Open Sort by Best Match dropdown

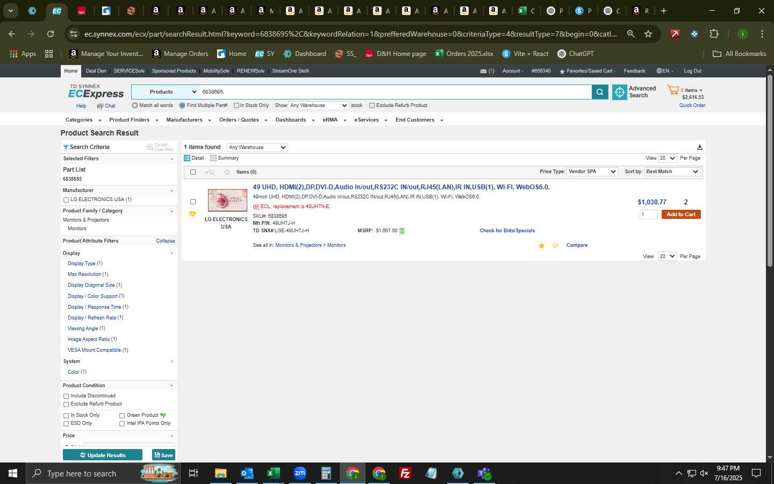pos(672,172)
